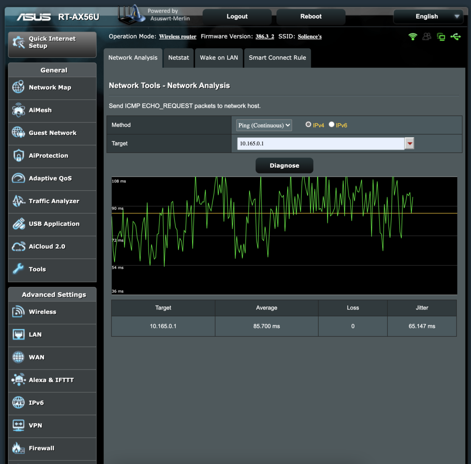Select the IPv6 radio button

332,125
